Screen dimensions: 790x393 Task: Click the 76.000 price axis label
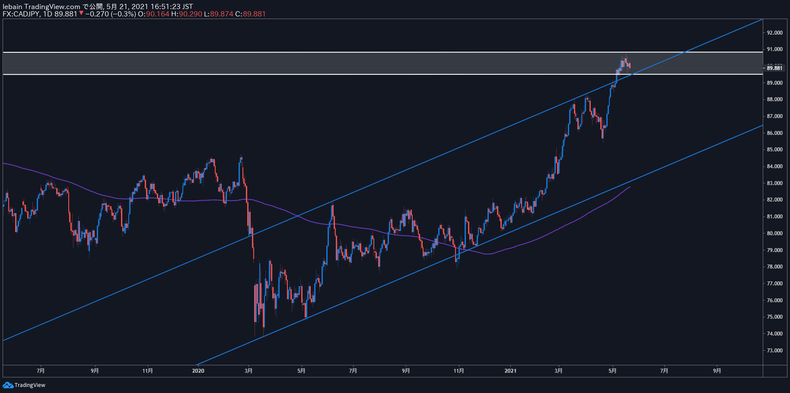pos(774,300)
